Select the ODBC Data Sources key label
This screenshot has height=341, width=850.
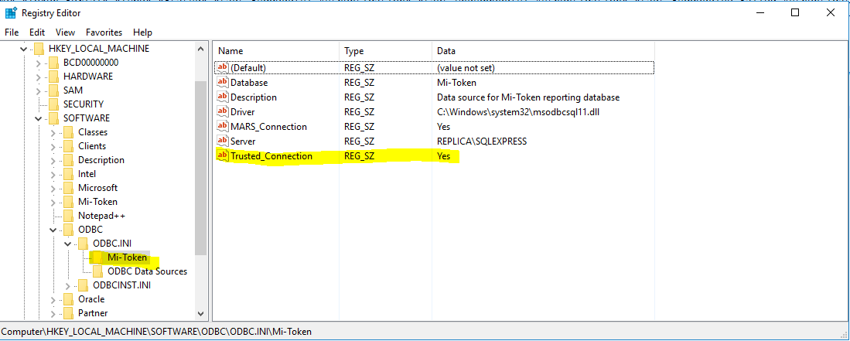click(x=148, y=271)
